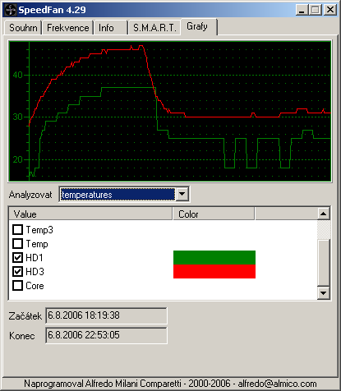This screenshot has width=341, height=391.
Task: Tick the Core checkbox
Action: click(18, 286)
